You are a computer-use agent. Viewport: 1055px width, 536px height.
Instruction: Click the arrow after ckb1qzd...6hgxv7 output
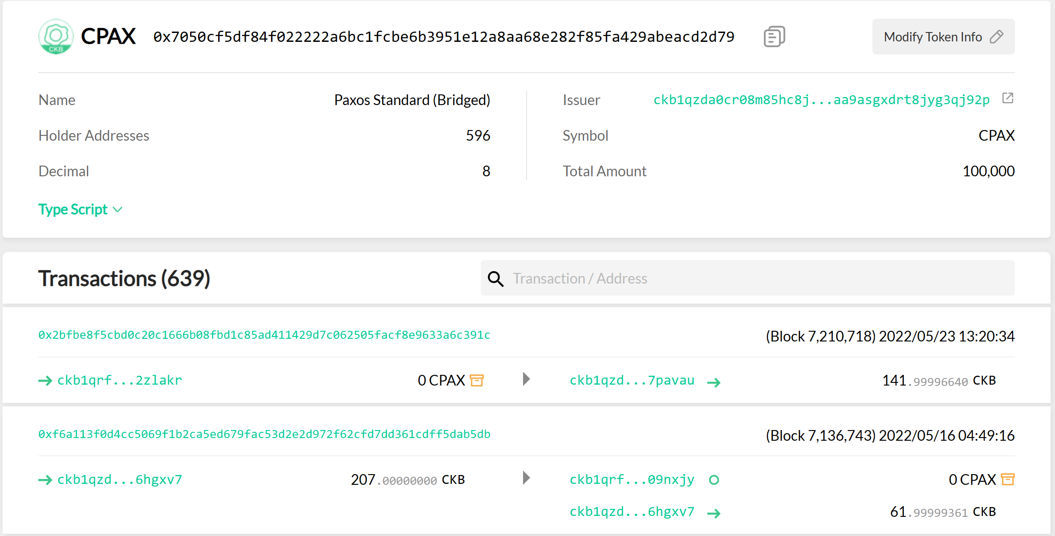tap(714, 513)
